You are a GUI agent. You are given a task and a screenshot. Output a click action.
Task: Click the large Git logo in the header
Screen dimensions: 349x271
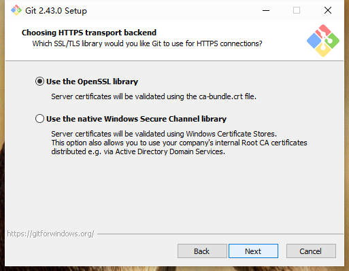323,41
